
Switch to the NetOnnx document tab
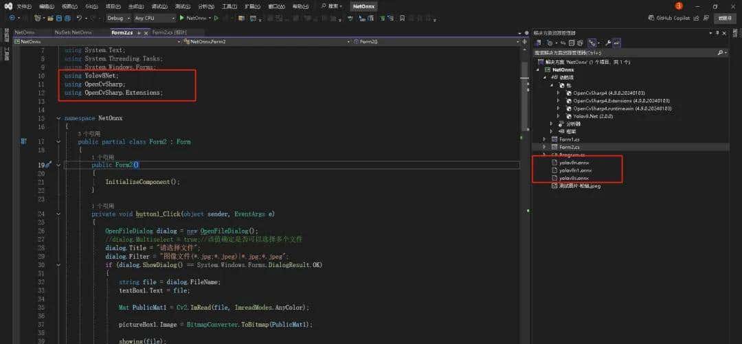pos(25,32)
